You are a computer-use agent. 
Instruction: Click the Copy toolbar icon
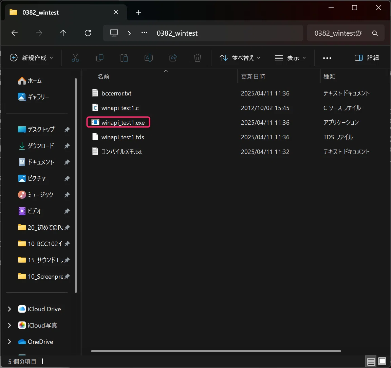click(100, 58)
